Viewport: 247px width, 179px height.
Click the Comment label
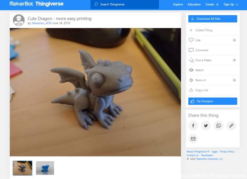[202, 50]
